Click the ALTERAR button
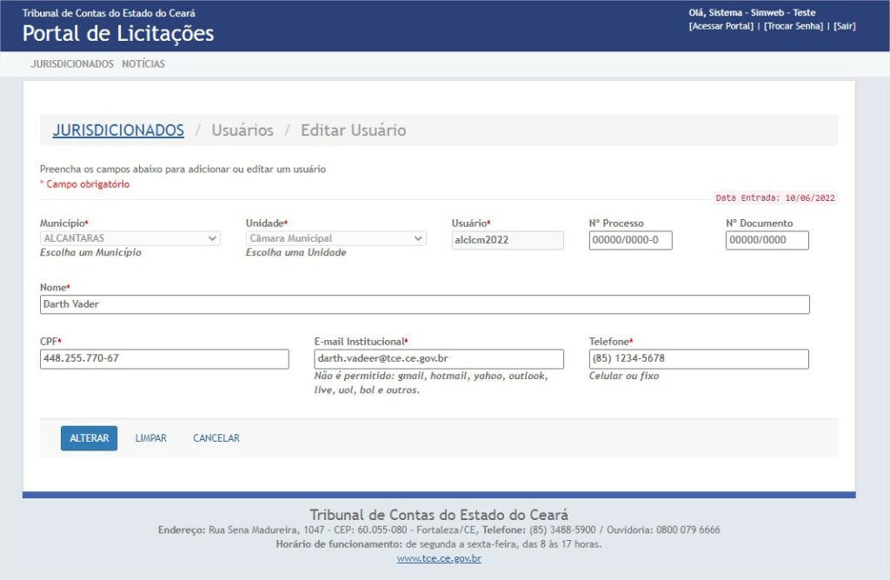 tap(89, 438)
